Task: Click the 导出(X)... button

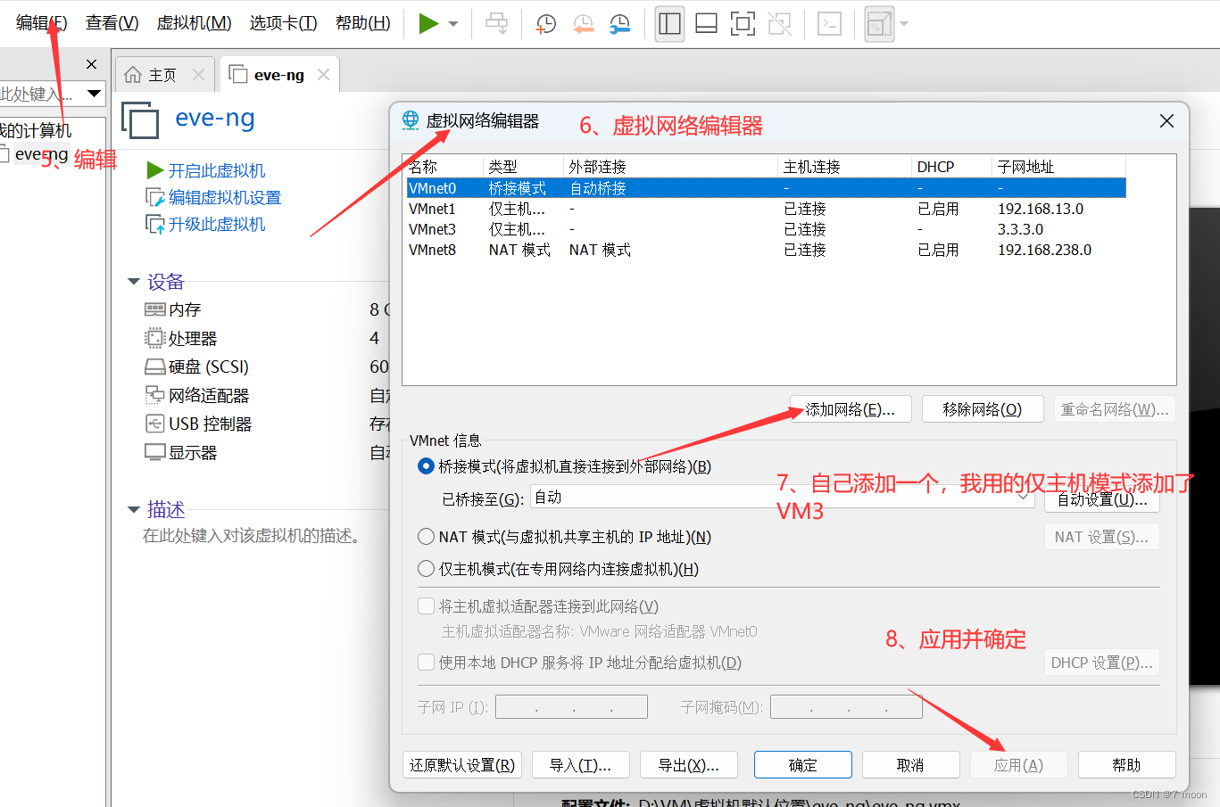Action: point(689,765)
